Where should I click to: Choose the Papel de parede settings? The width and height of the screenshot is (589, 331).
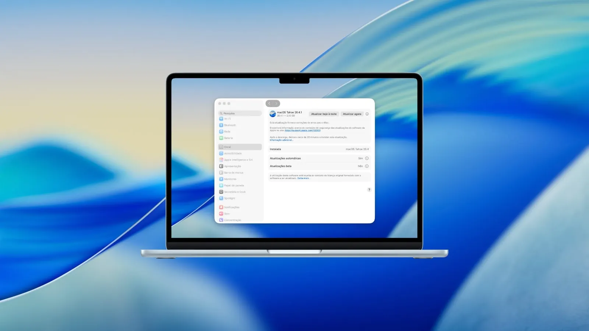click(234, 185)
